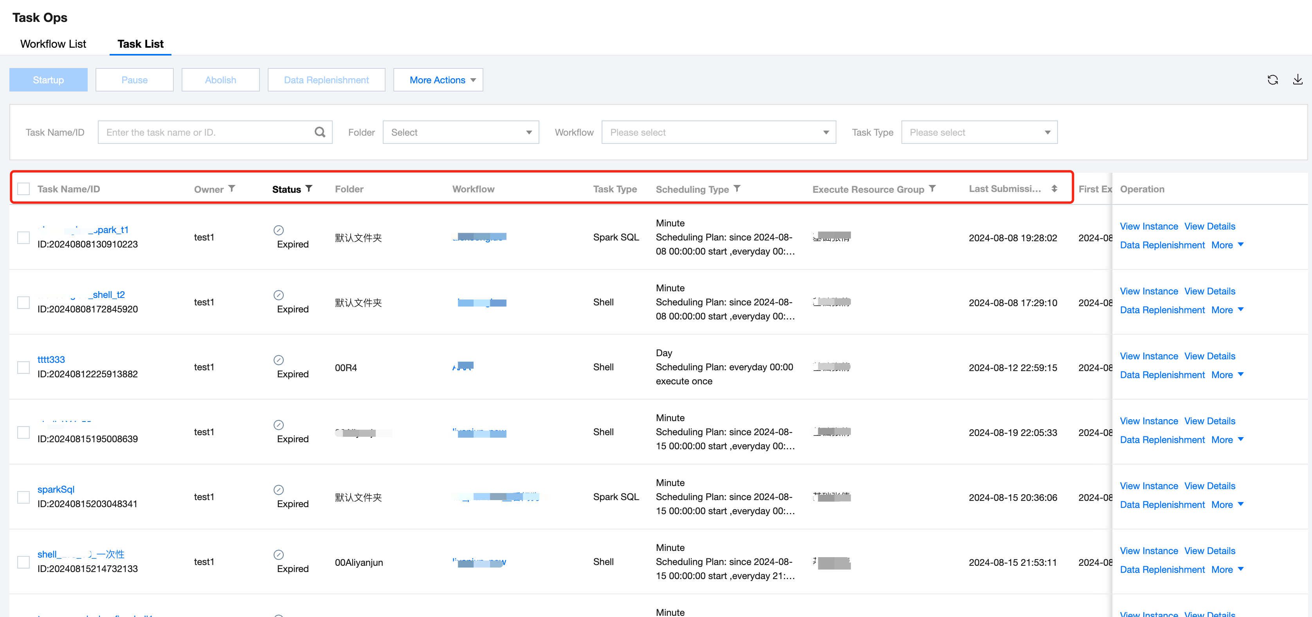The image size is (1312, 617).
Task: Sort by Last Submission column arrows
Action: coord(1054,189)
